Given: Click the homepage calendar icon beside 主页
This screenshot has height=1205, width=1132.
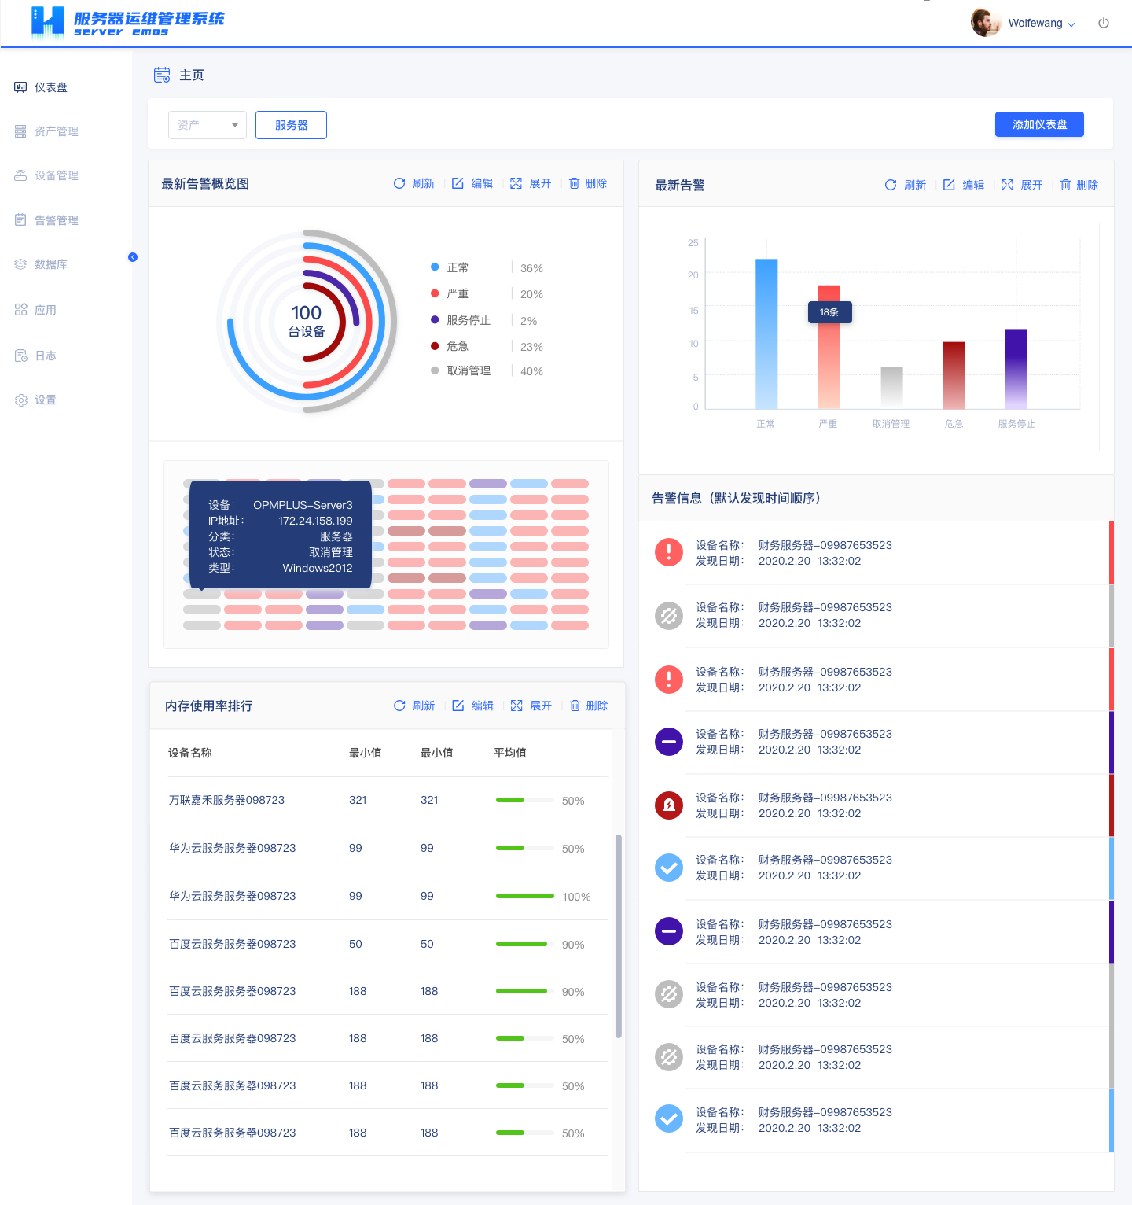Looking at the screenshot, I should [x=162, y=76].
